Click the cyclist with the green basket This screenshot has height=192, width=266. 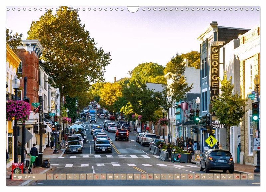pyautogui.click(x=33, y=159)
